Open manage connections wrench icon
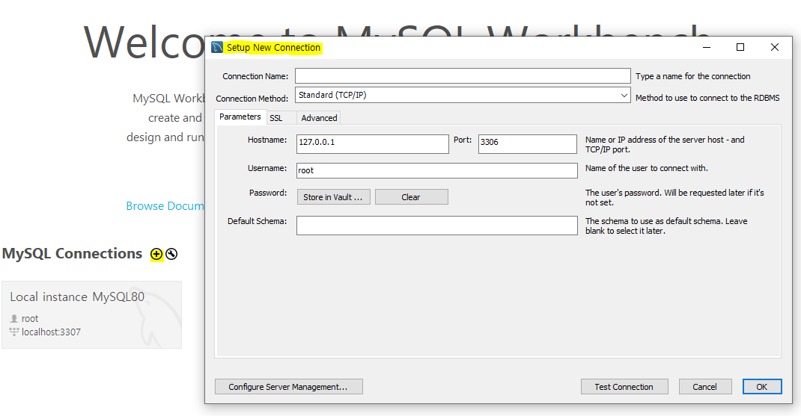Viewport: 801px width, 416px height. (x=171, y=254)
